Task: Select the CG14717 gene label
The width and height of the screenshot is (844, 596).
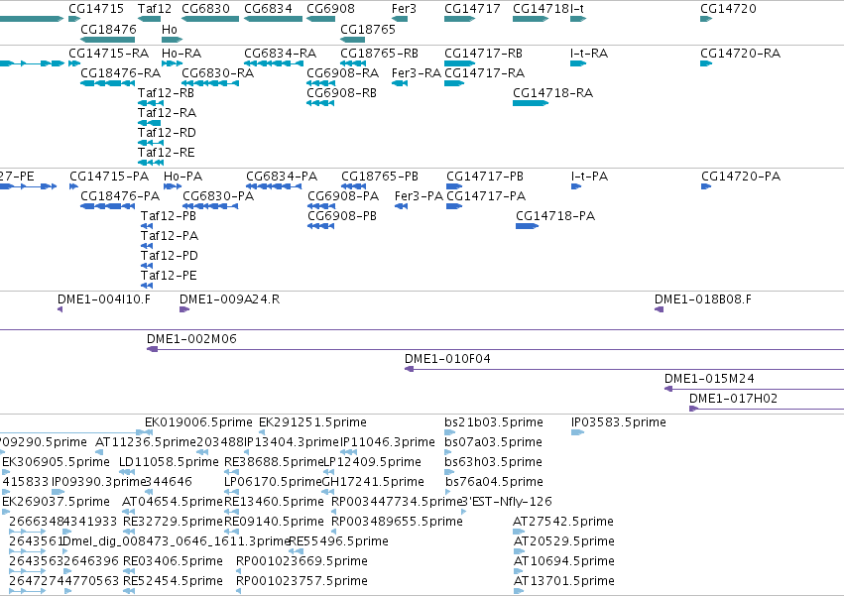Action: (472, 9)
